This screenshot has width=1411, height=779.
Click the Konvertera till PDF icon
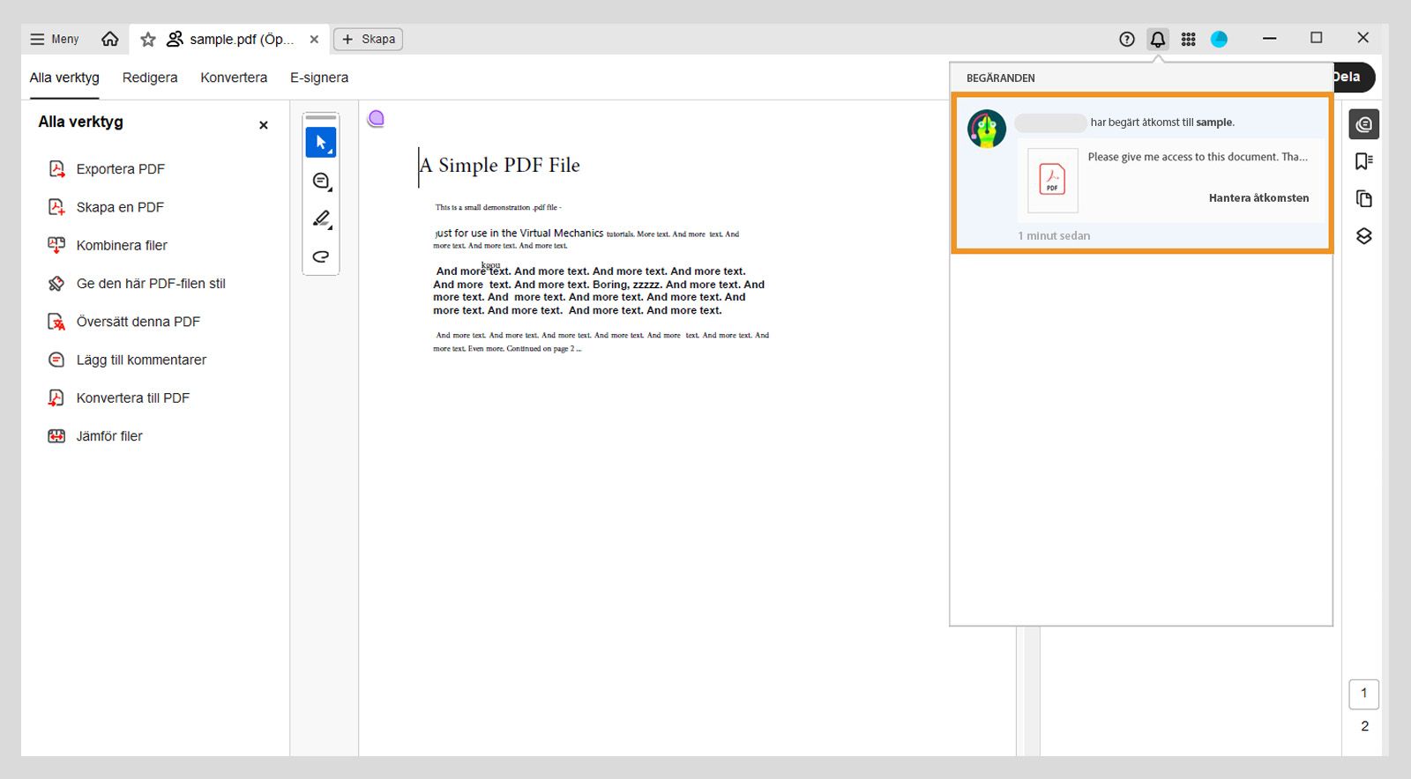pyautogui.click(x=56, y=397)
